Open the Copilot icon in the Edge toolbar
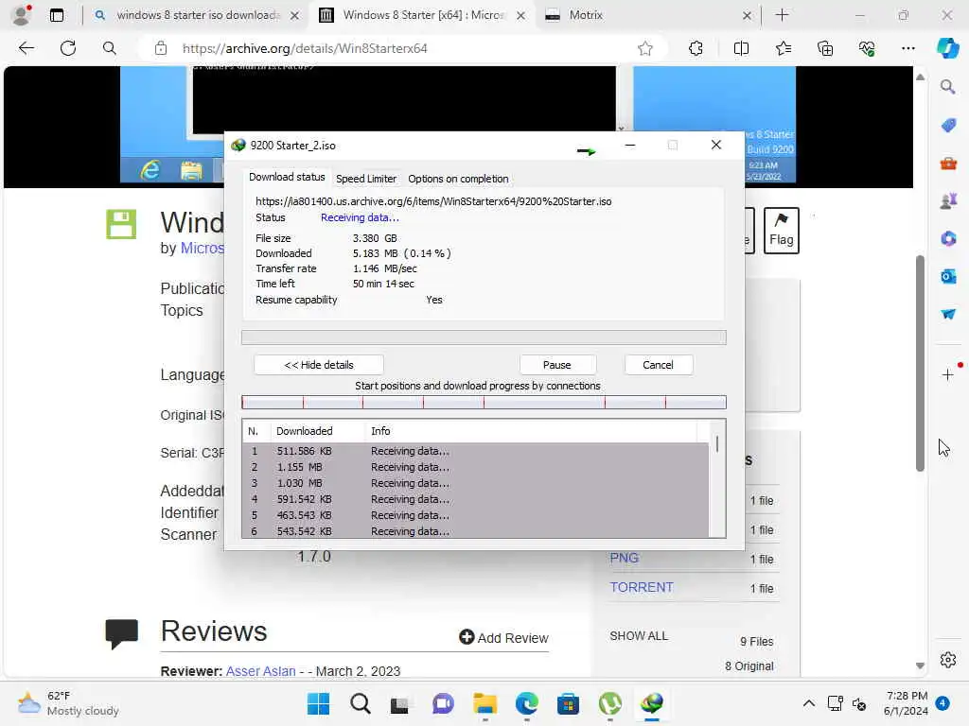This screenshot has width=969, height=726. coord(948,48)
